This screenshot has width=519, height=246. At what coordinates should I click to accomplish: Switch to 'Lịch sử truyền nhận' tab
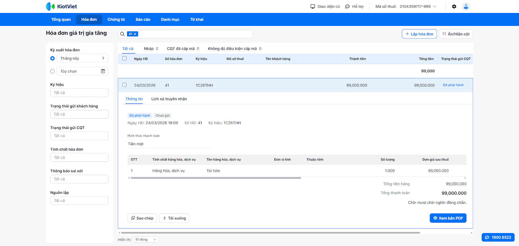169,99
